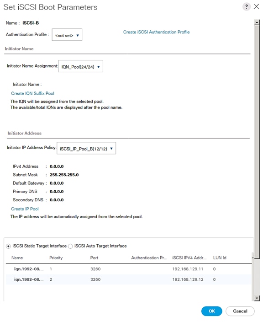Sort by the LUN Id column header
The width and height of the screenshot is (263, 322).
point(220,258)
